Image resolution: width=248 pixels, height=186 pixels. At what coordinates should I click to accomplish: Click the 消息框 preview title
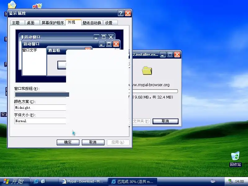coord(54,51)
